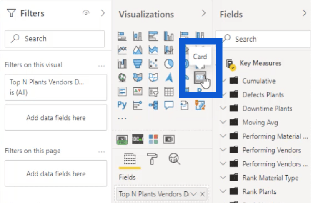The height and width of the screenshot is (203, 311).
Task: Collapse the Visualizations pane
Action: tap(204, 13)
